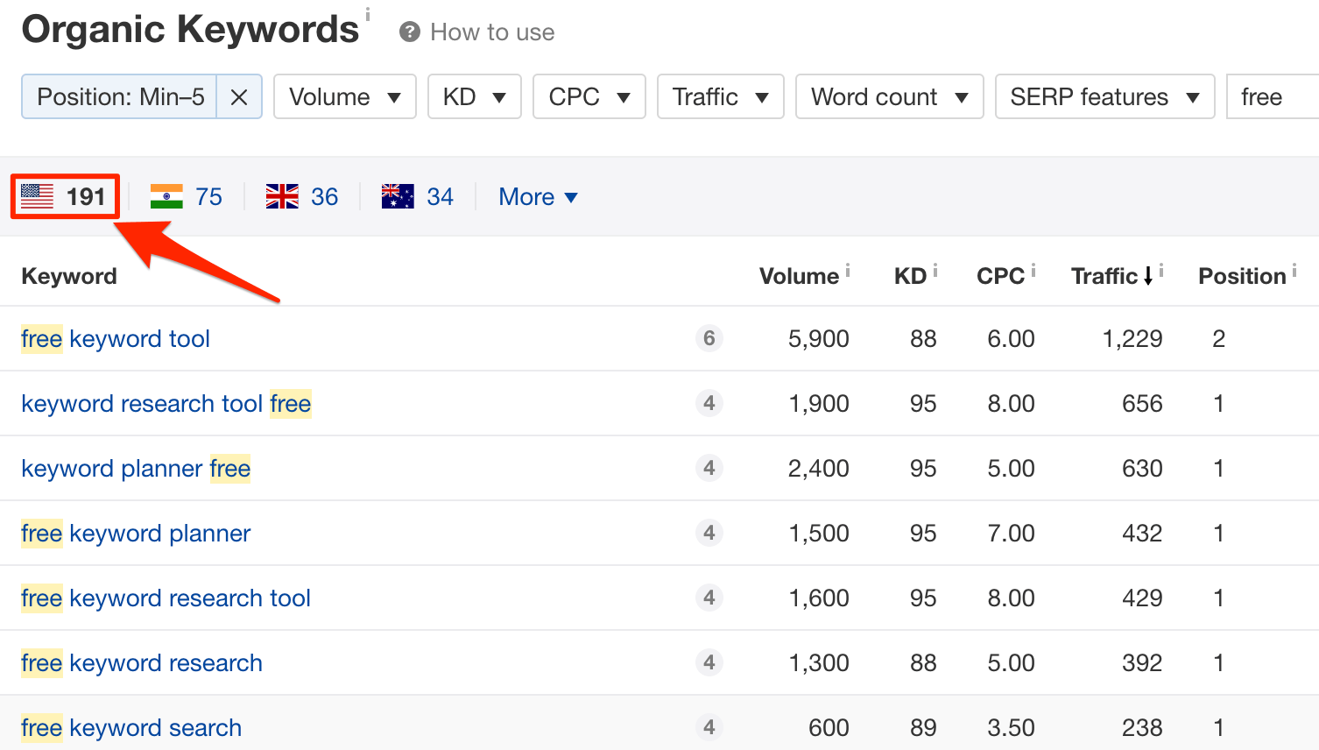The image size is (1319, 750).
Task: Expand the More countries dropdown
Action: click(537, 196)
